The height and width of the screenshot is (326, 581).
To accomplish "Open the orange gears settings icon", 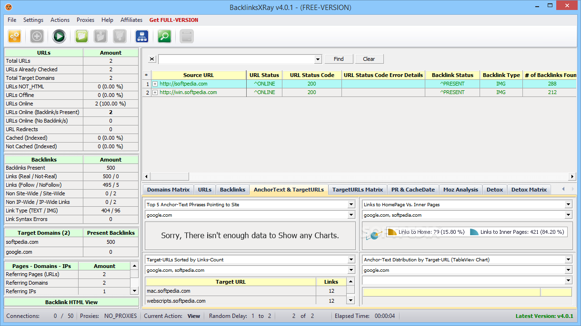I will pos(14,36).
